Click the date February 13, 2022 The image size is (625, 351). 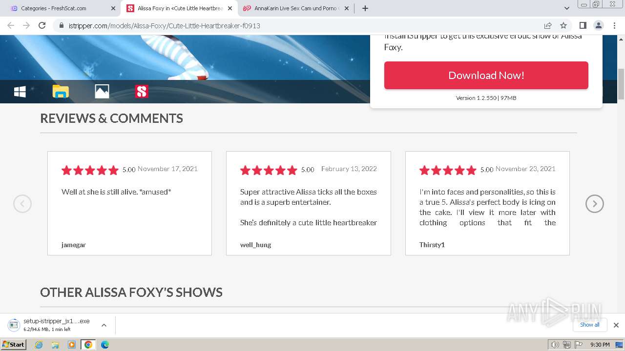pyautogui.click(x=349, y=169)
